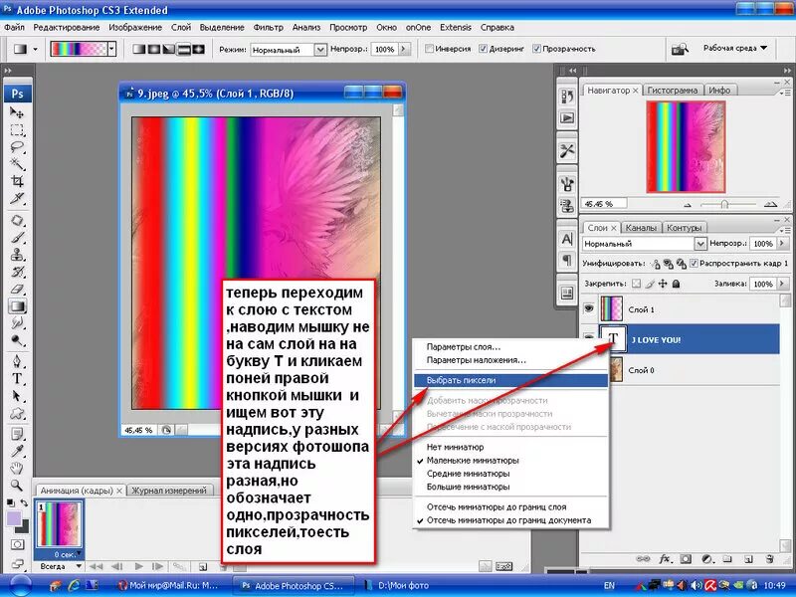Select the Zoom tool
The width and height of the screenshot is (796, 597).
[x=17, y=485]
